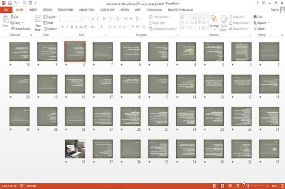
Task: Add a New Slide
Action: pyautogui.click(x=38, y=23)
